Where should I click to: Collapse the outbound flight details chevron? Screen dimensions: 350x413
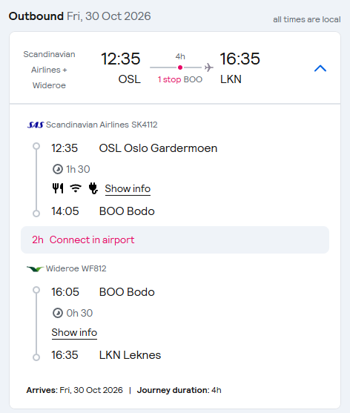tap(320, 68)
